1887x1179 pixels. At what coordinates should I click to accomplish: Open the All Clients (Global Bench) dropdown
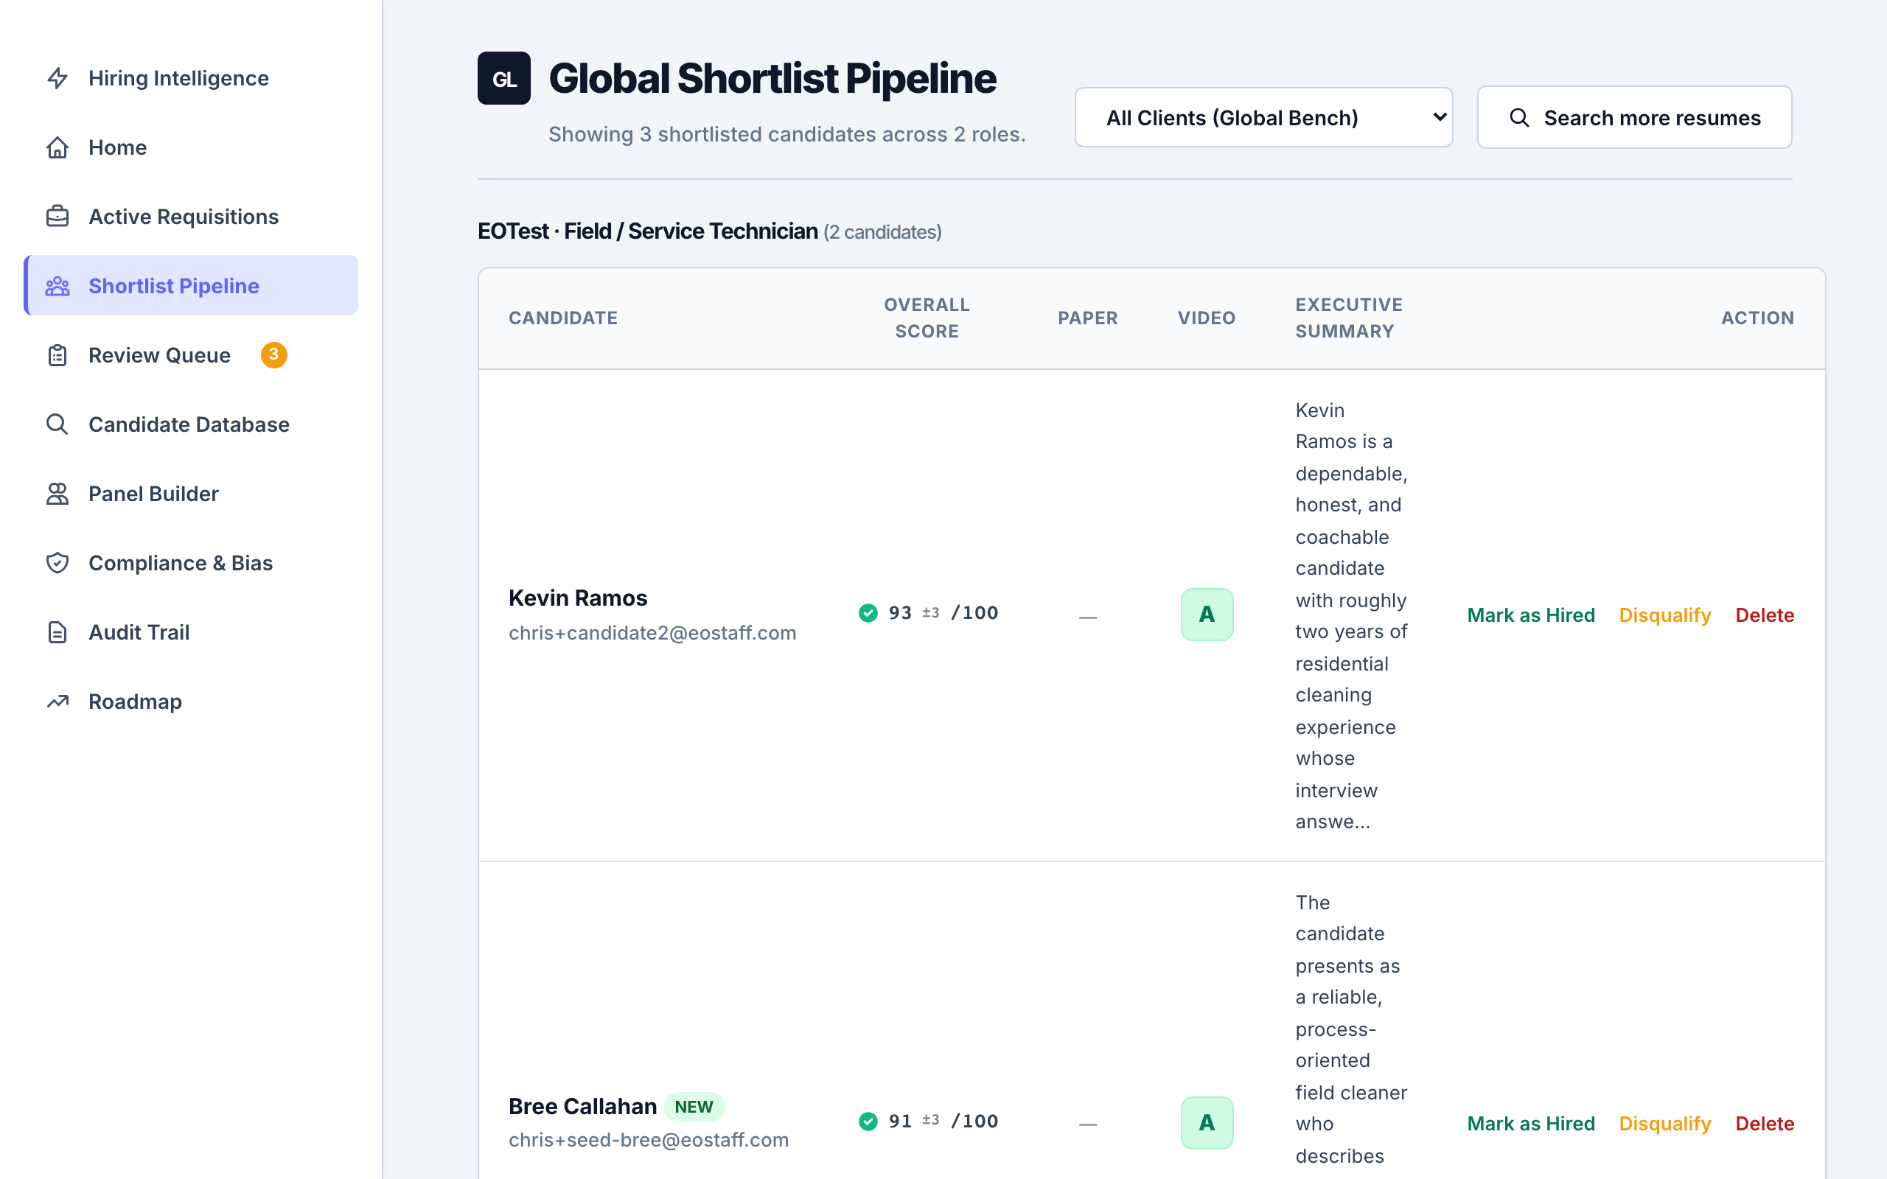[1263, 117]
